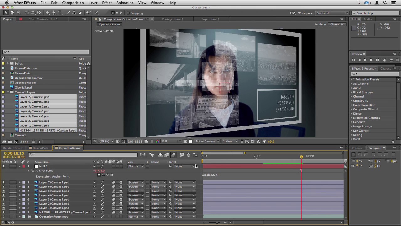Enable the Snapping checkbox
Screen dimensions: 401x226
click(128, 13)
